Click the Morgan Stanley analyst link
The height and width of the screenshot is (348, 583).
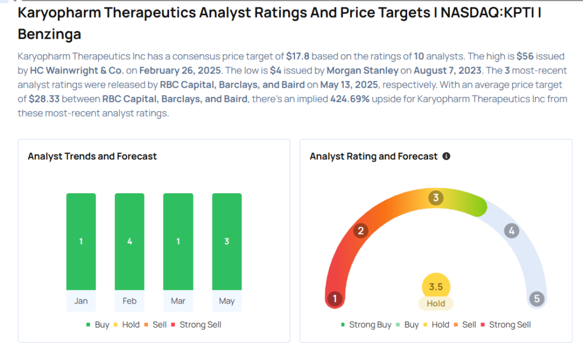[x=363, y=71]
